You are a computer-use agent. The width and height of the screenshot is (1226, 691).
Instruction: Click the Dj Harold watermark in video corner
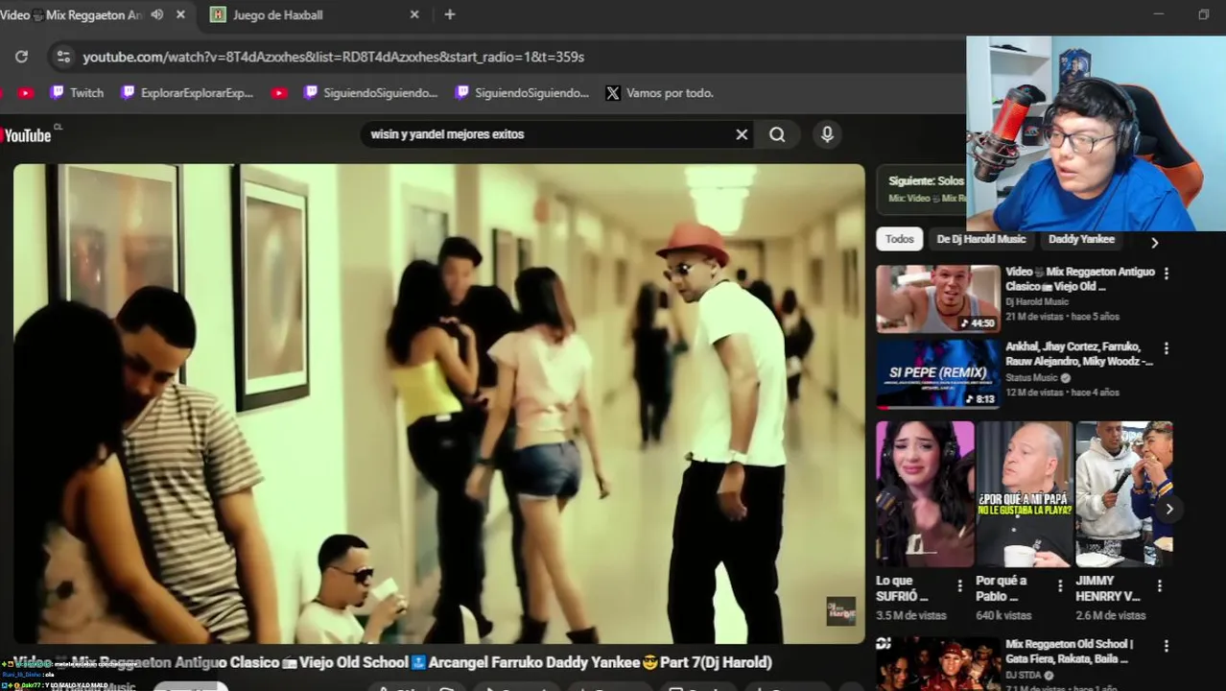[x=840, y=611]
